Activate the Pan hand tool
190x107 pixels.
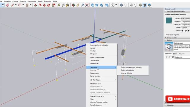tap(78, 5)
